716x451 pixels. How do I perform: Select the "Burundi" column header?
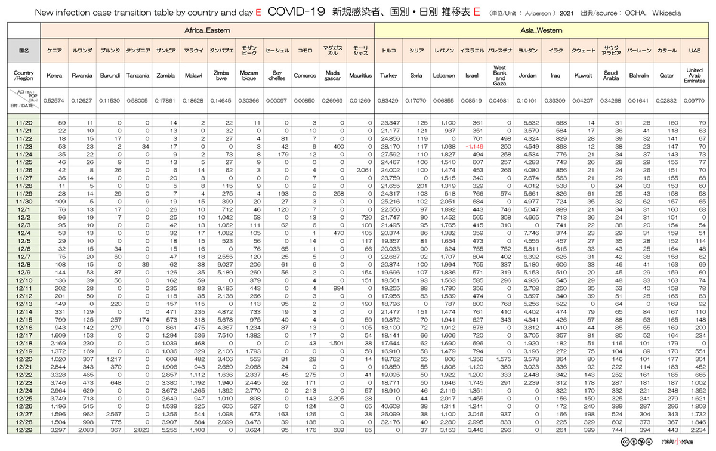[110, 76]
